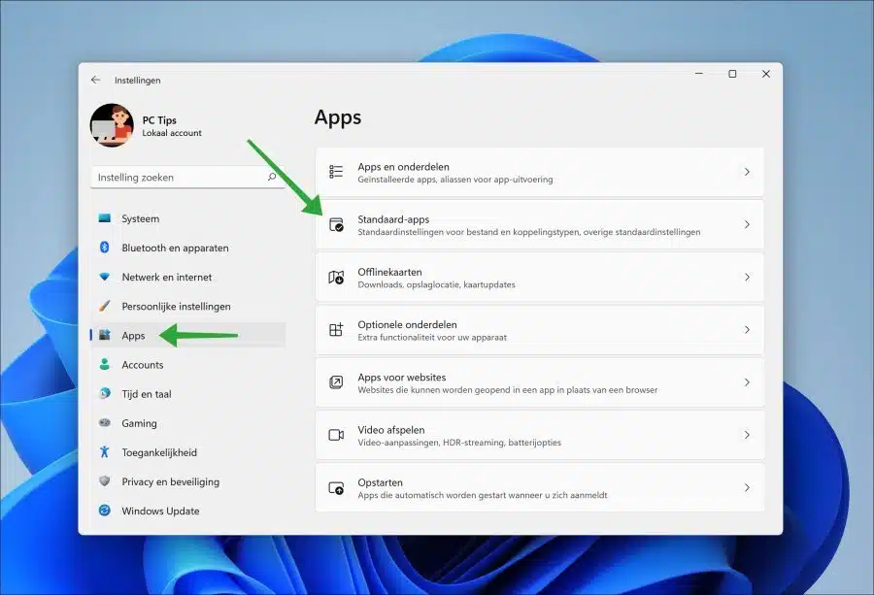
Task: Click the Toegankelijkheid figure icon
Action: pos(104,451)
